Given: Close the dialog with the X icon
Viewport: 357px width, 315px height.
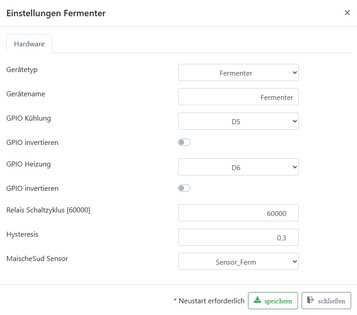Looking at the screenshot, I should (347, 13).
